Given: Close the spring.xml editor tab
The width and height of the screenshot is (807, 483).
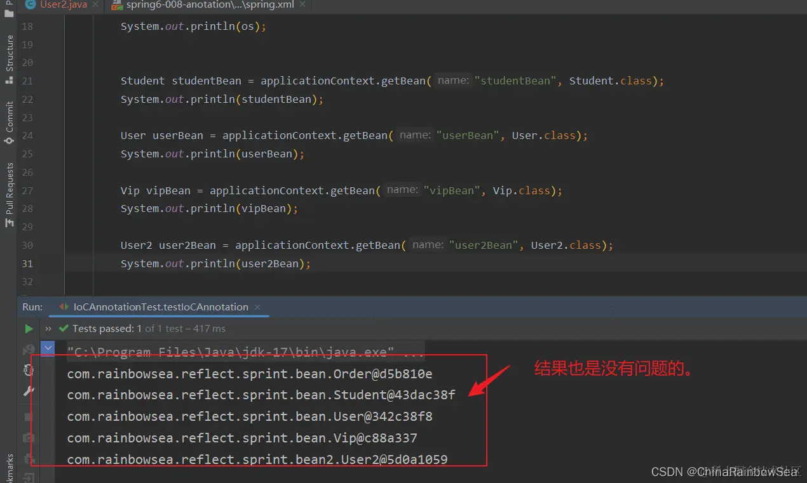Looking at the screenshot, I should (303, 5).
